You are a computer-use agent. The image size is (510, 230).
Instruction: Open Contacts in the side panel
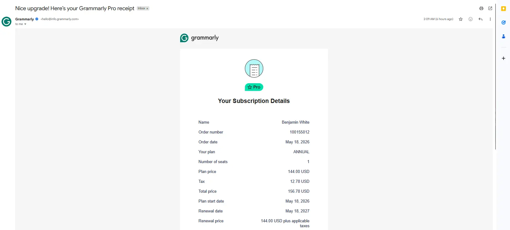tap(504, 36)
